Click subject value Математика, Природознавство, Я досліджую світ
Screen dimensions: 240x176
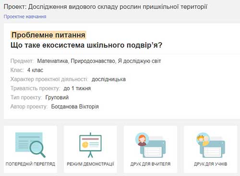coord(99,61)
